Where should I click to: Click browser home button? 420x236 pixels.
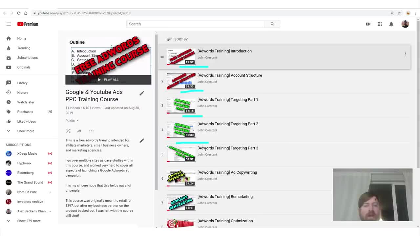(x=26, y=13)
